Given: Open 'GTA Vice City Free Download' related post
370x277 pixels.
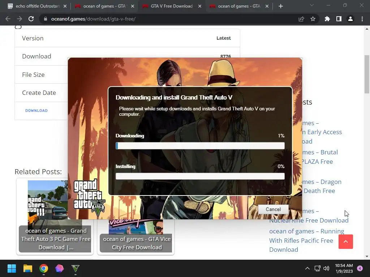Looking at the screenshot, I should click(137, 243).
